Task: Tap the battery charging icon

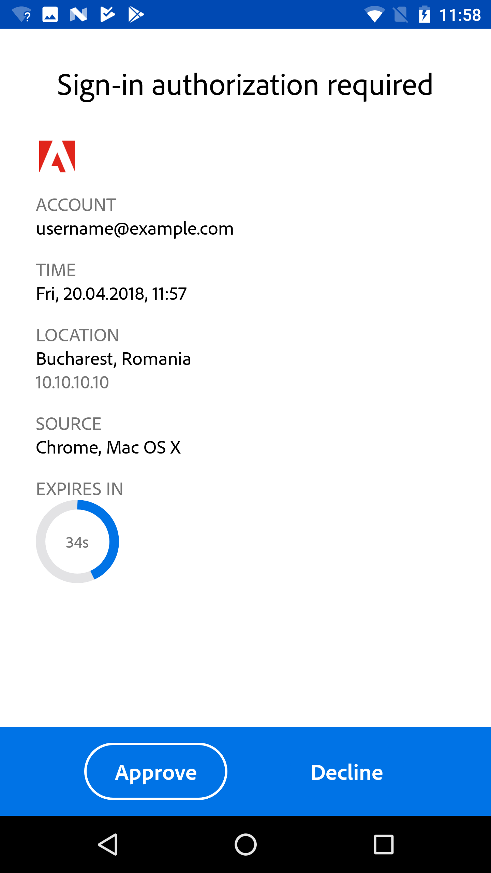Action: 425,15
